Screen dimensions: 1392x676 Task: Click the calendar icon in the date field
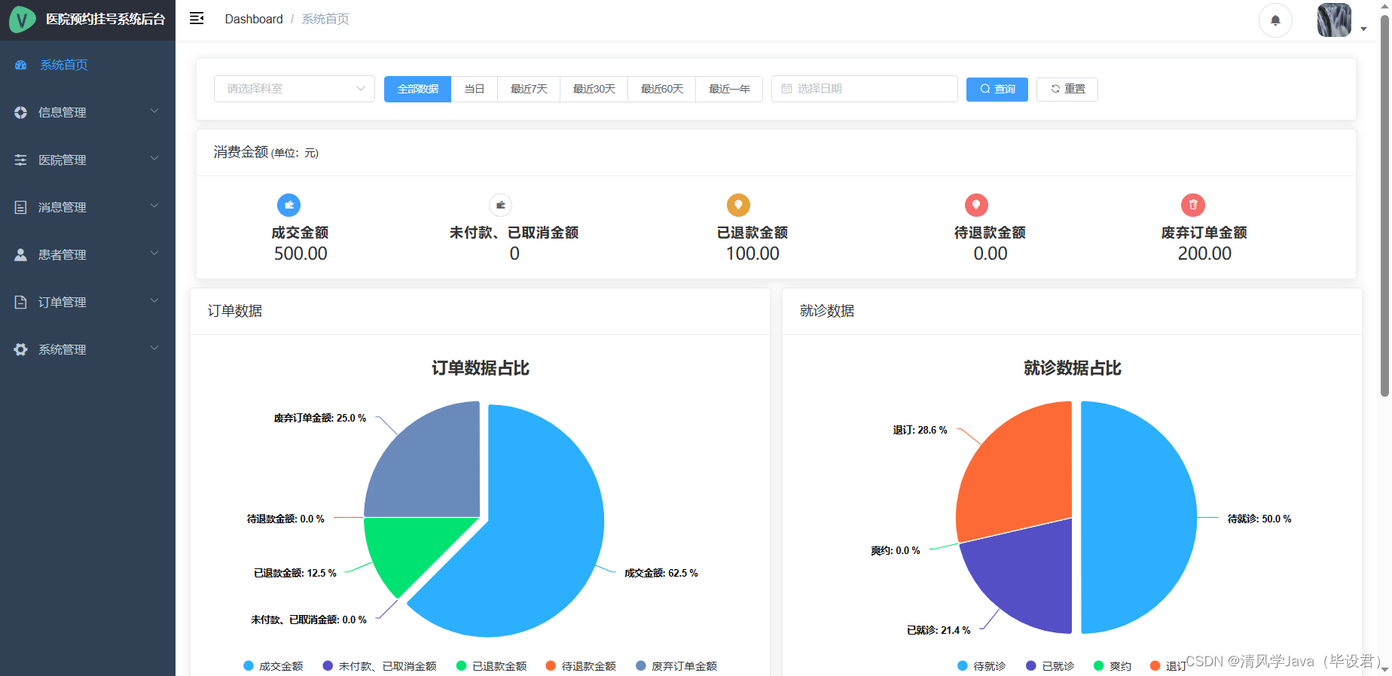tap(786, 89)
